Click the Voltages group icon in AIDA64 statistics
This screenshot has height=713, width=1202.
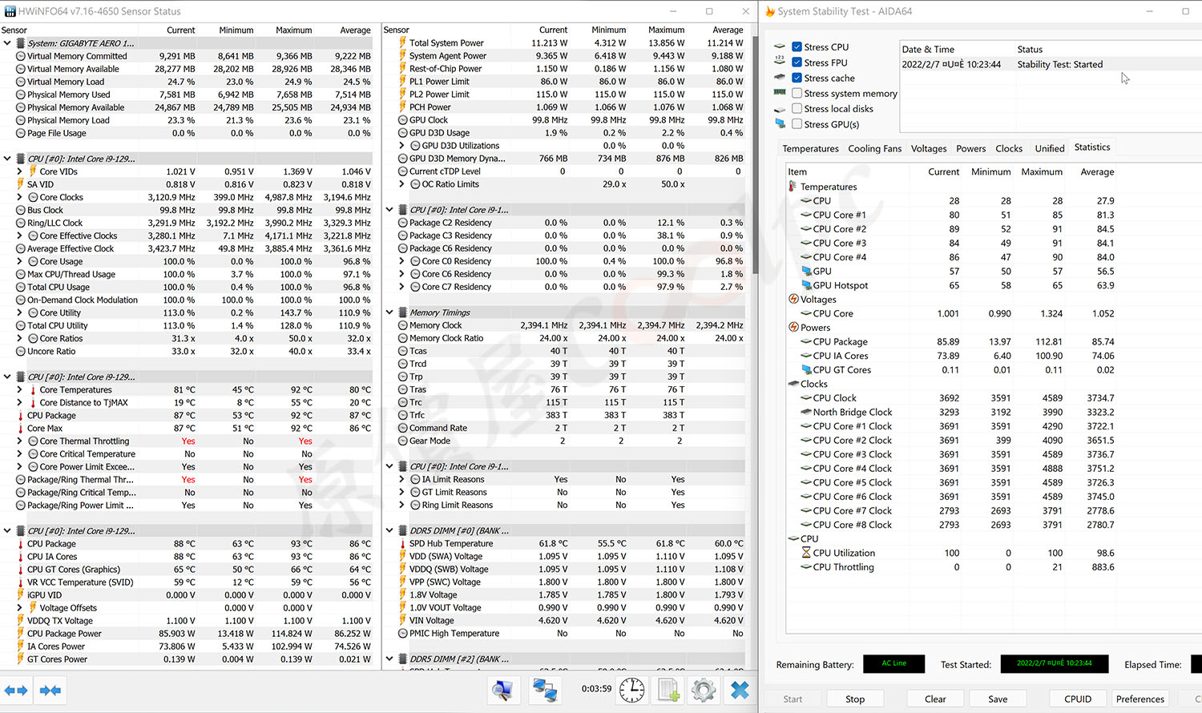[x=793, y=299]
